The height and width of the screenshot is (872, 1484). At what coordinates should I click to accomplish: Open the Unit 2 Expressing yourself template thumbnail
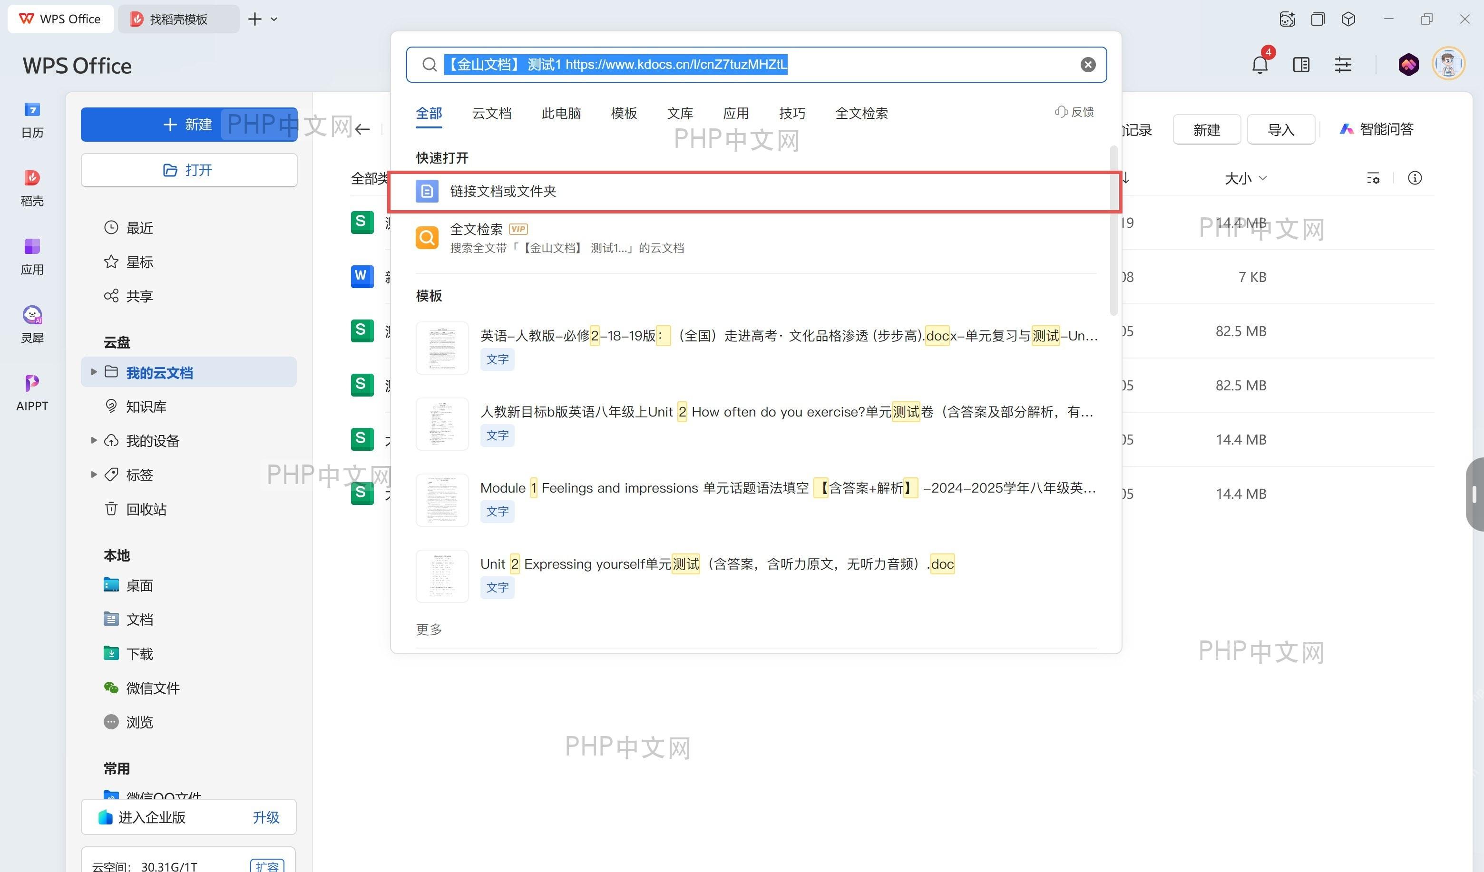[442, 575]
